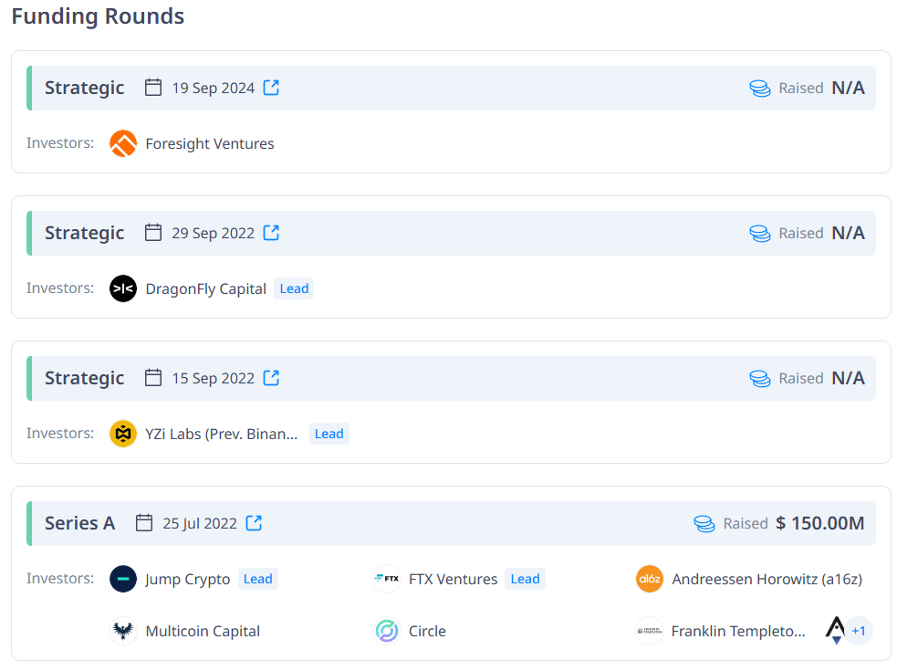Click the Circle logo icon
This screenshot has height=671, width=897.
click(x=387, y=631)
